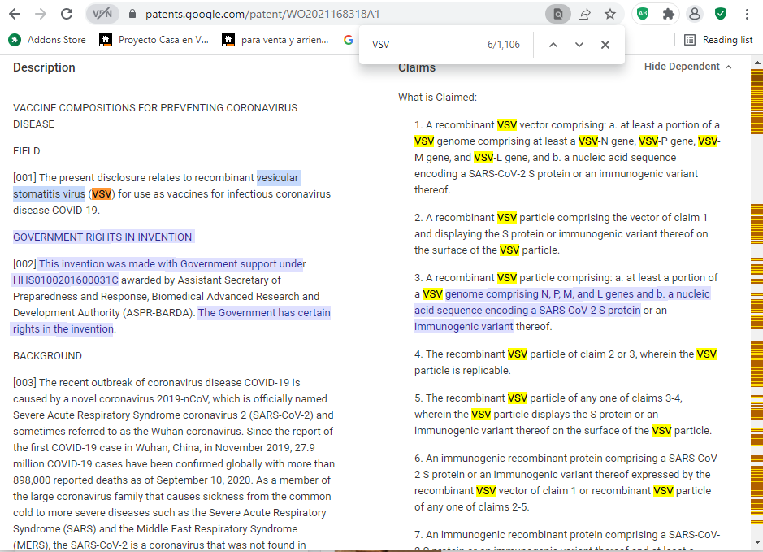763x552 pixels.
Task: Bookmark this page with the star
Action: tap(609, 14)
